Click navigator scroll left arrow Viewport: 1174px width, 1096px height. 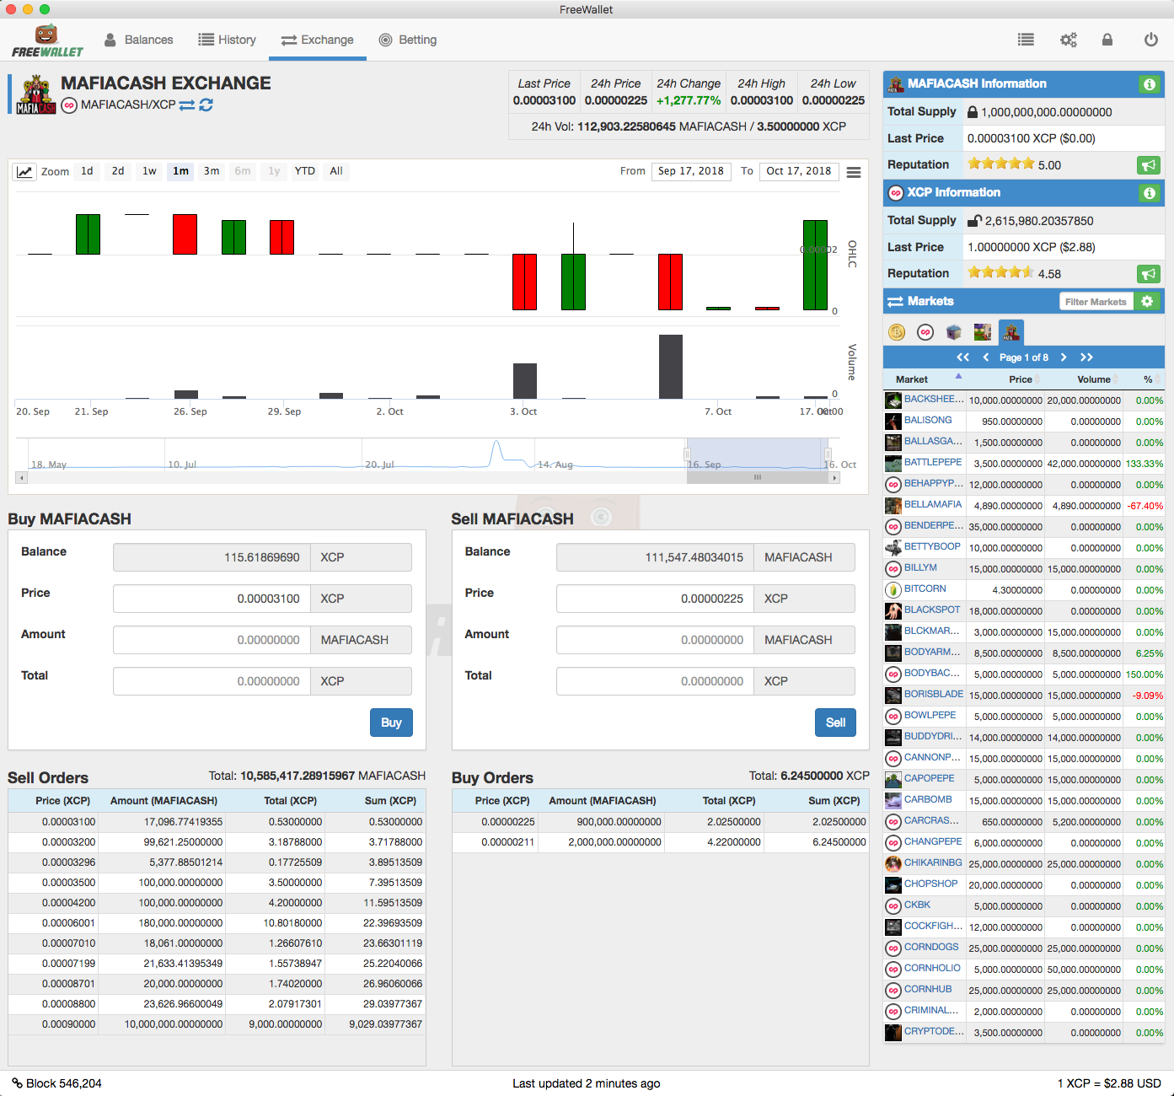coord(22,477)
